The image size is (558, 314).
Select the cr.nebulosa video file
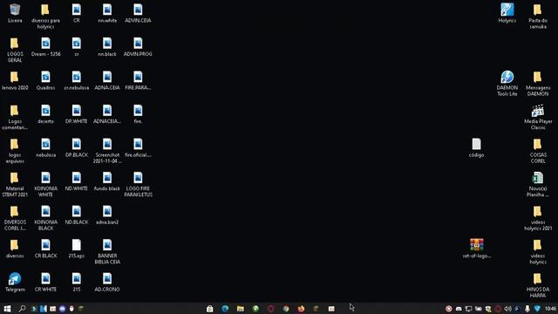(76, 80)
